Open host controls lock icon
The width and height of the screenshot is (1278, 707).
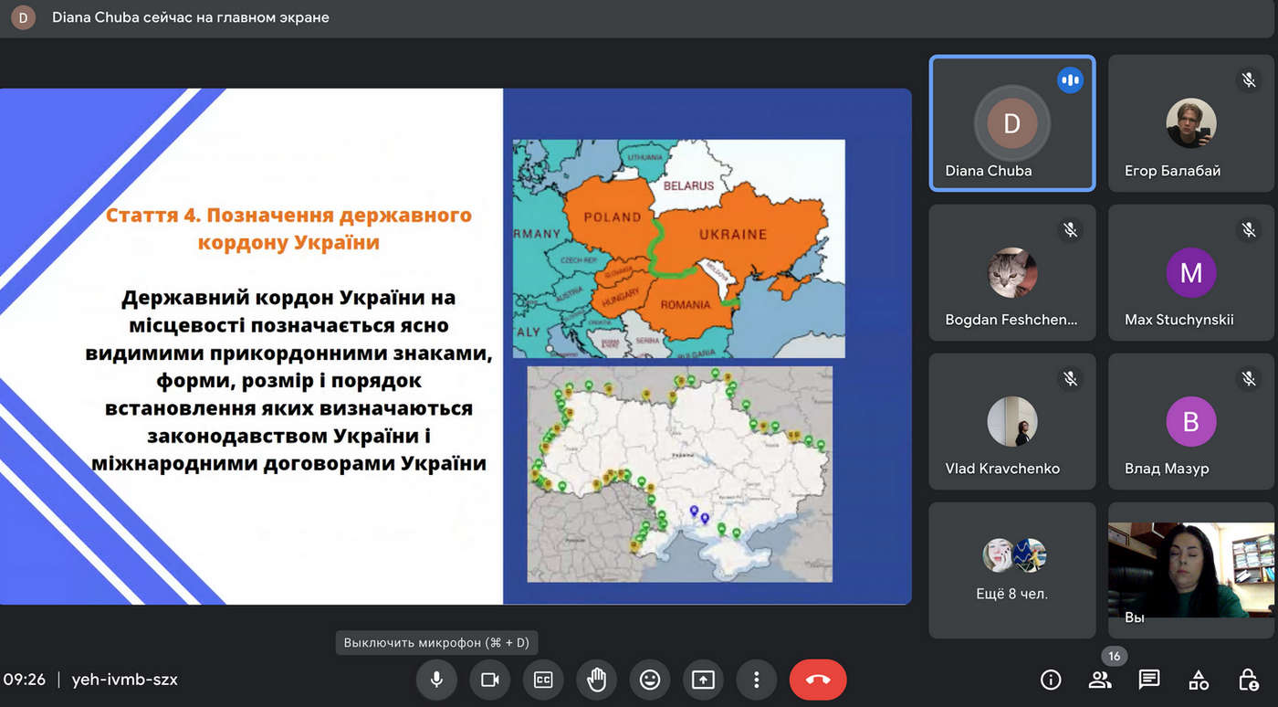pyautogui.click(x=1248, y=680)
